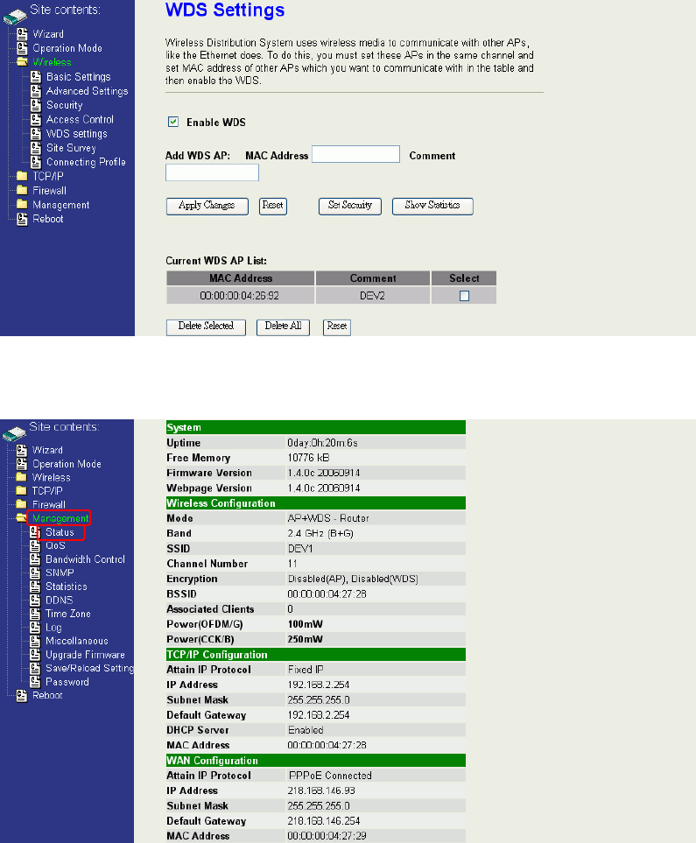Click the Mode value AP+WDS - Router
This screenshot has width=696, height=843.
[328, 518]
